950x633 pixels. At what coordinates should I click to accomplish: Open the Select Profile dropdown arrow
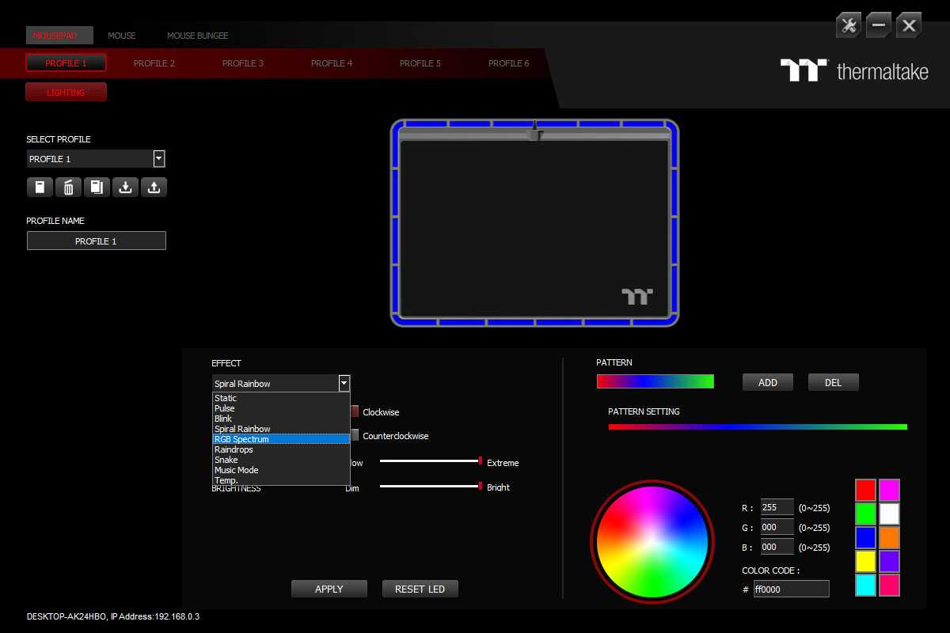pos(159,159)
